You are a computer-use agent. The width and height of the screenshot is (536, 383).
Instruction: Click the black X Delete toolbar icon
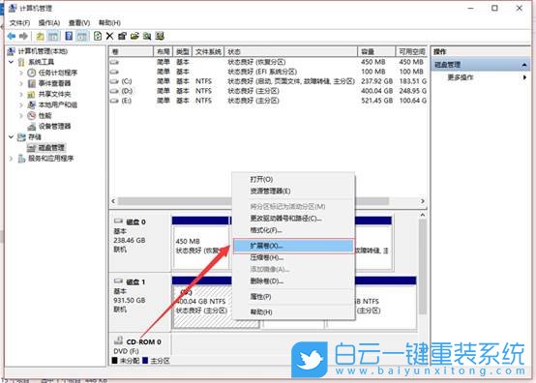pos(109,36)
